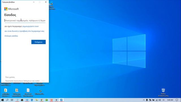Viewport: 181px width, 102px height.
Task: Open the network status tray icon
Action: (157, 100)
